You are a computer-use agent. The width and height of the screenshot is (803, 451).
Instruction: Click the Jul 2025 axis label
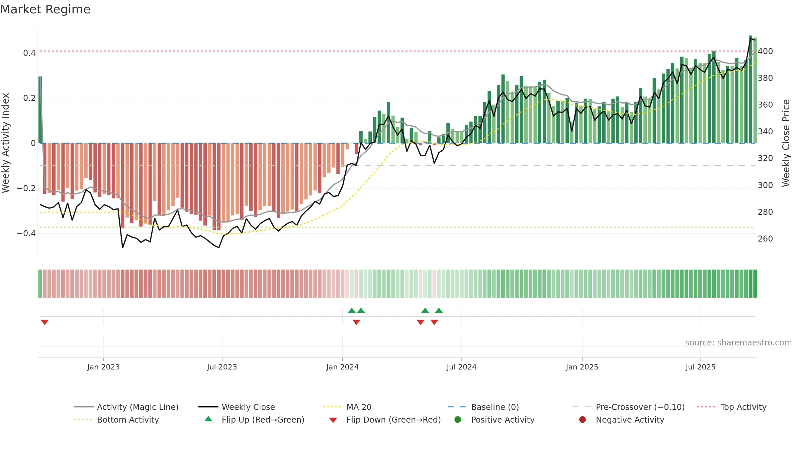[700, 367]
